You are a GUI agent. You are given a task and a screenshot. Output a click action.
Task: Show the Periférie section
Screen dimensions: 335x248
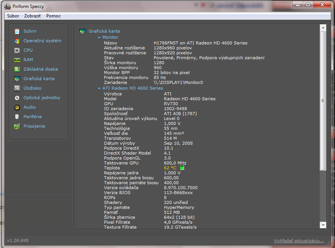[33, 117]
